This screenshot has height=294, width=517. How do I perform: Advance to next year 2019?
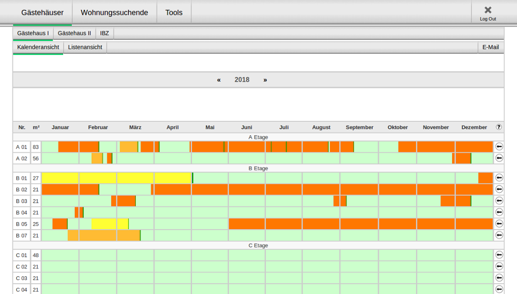click(265, 80)
